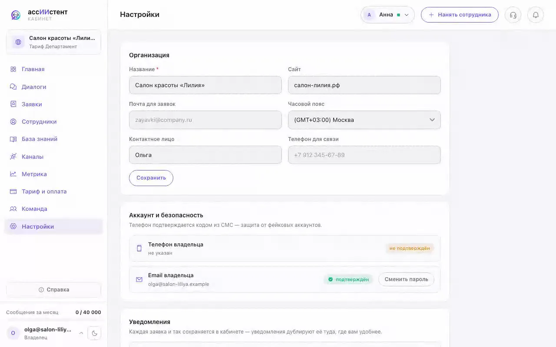Toggle dark mode with moon icon
Screen dimensions: 556x347
(x=94, y=333)
